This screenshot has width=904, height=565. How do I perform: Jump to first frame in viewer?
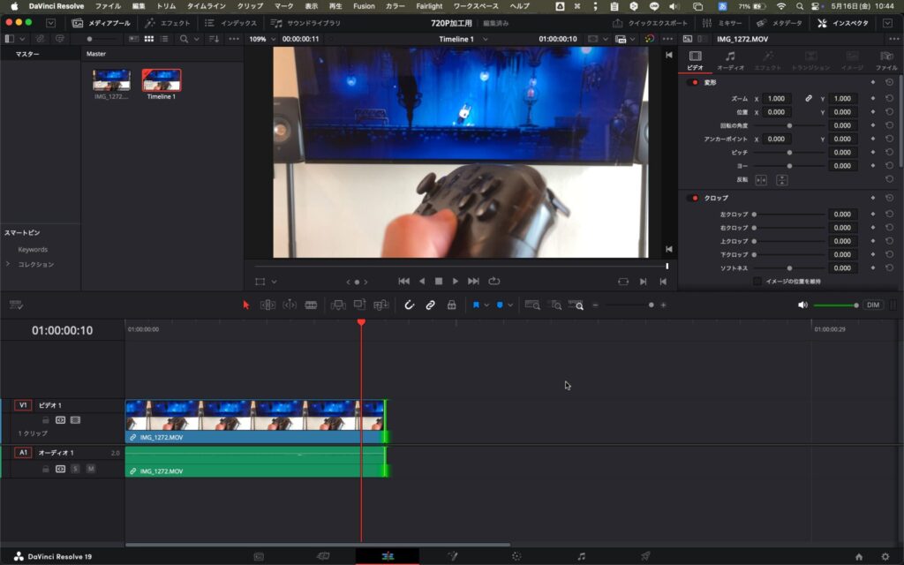(404, 282)
